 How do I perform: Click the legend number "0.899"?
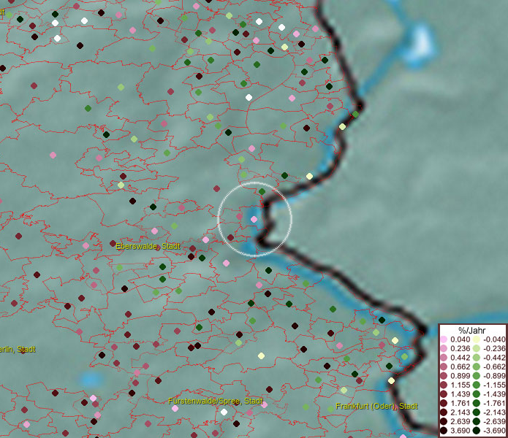pos(460,376)
